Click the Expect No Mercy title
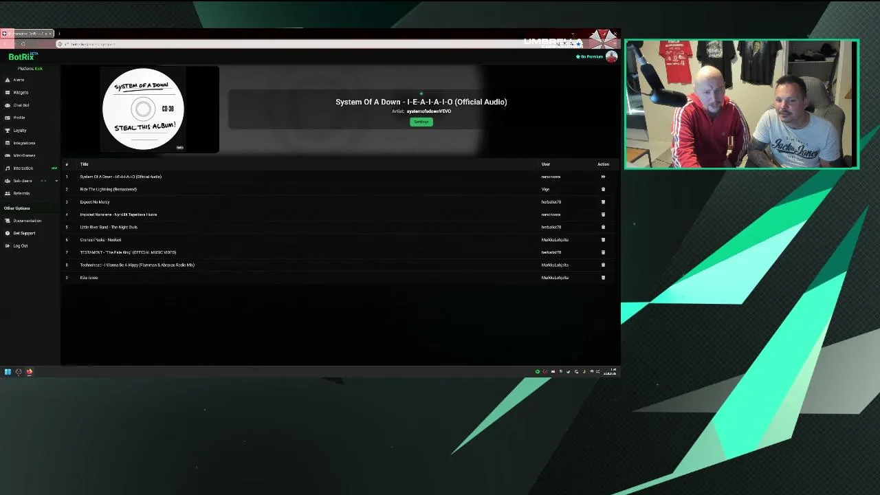This screenshot has height=495, width=880. (x=95, y=202)
